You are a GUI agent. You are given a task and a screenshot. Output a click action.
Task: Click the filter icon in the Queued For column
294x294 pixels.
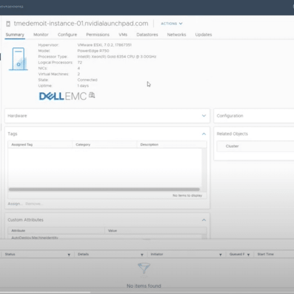click(248, 255)
